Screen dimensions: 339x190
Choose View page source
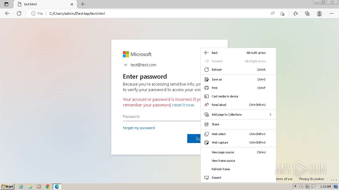pos(238,152)
